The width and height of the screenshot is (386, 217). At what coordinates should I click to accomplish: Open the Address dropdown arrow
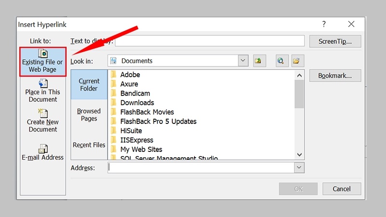click(x=299, y=167)
